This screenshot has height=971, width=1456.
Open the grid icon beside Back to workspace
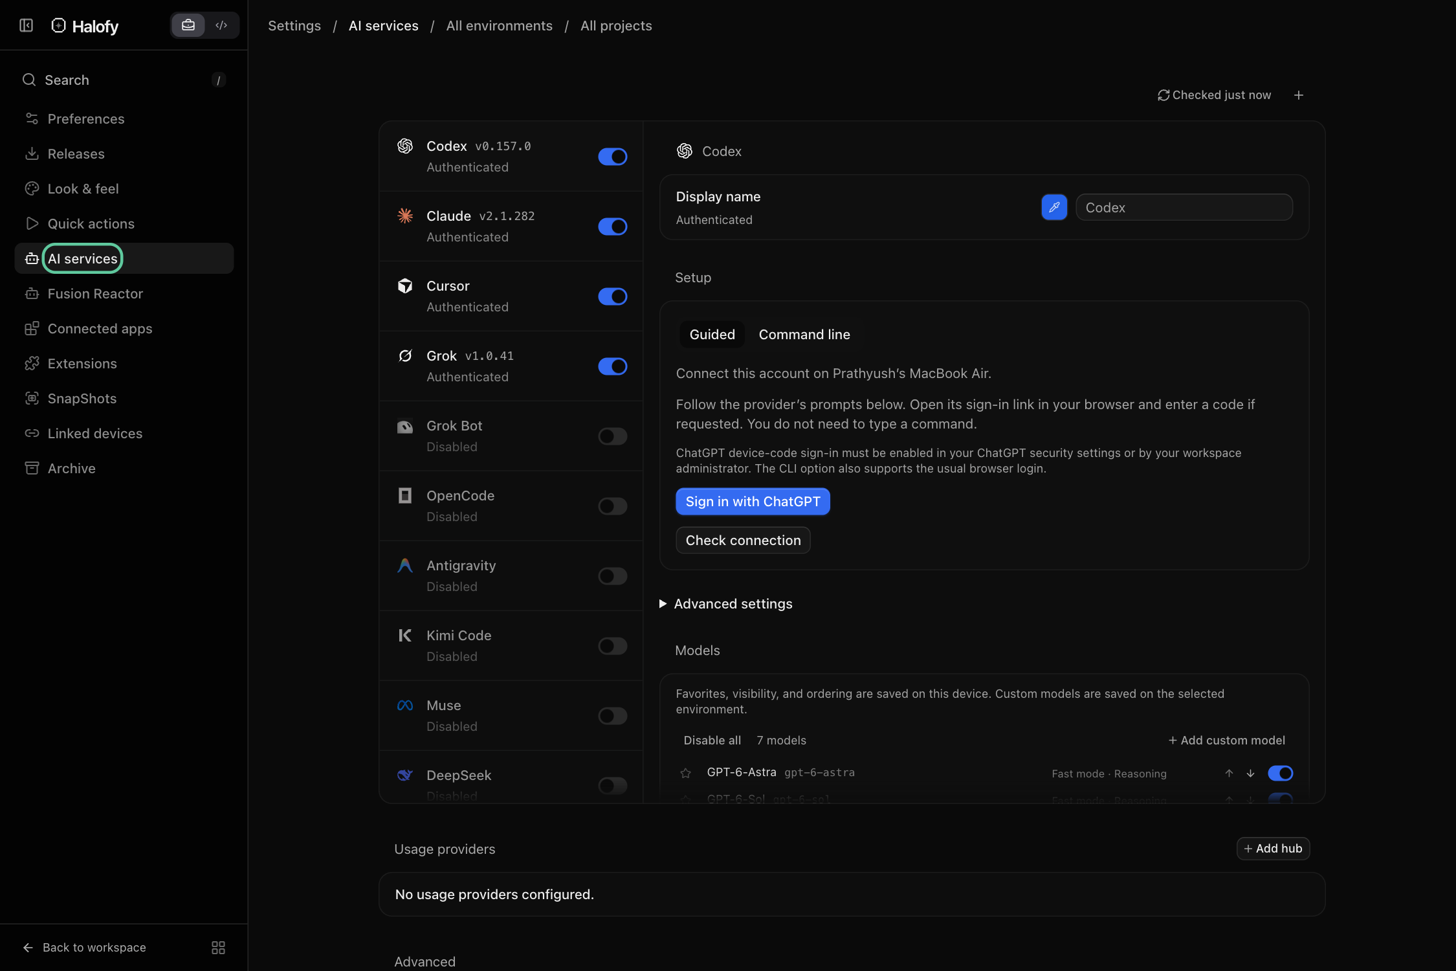218,947
